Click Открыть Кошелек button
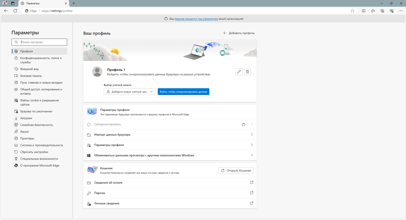Screen dimensions: 406x220 [x=235, y=170]
